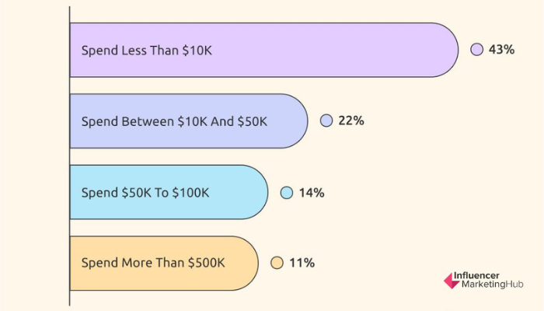Screen dimensions: 544x311
Task: Click the 43% value label
Action: [x=501, y=50]
